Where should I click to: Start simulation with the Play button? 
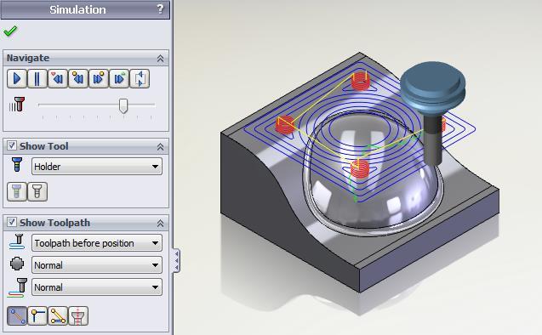click(x=17, y=79)
